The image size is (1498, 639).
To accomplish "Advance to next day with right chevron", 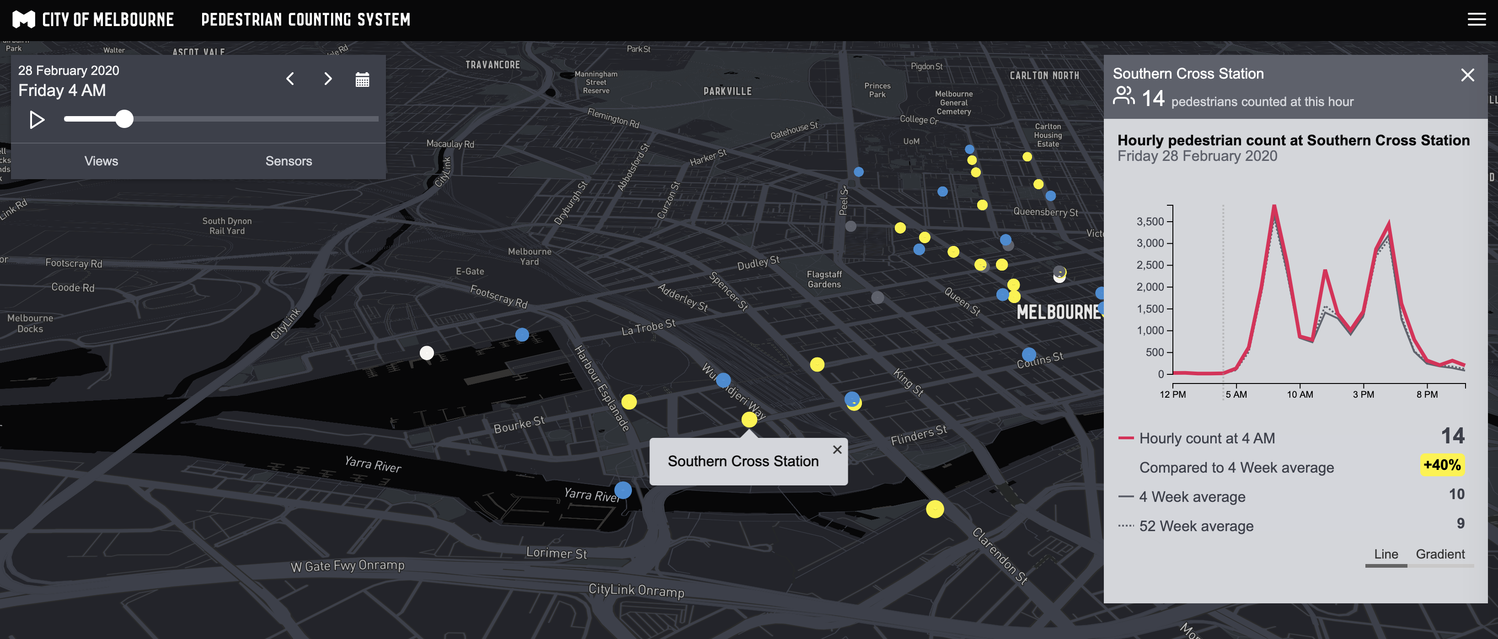I will [328, 79].
